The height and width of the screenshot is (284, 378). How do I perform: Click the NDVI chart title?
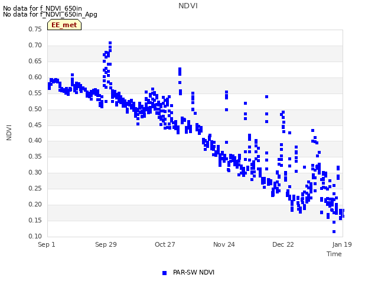pos(188,6)
